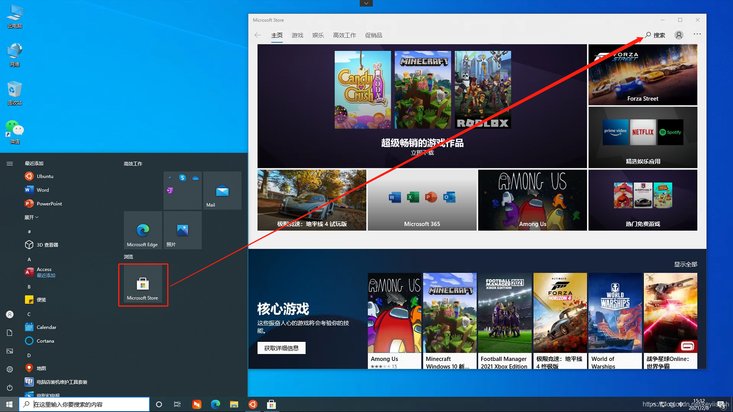Viewport: 733px width, 412px height.
Task: Open the Microsoft Edge tile
Action: (143, 230)
